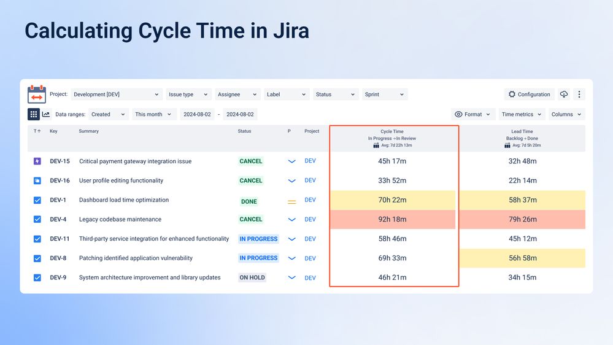This screenshot has width=613, height=345.
Task: Click the DEV-8 low priority chevron icon
Action: (291, 258)
